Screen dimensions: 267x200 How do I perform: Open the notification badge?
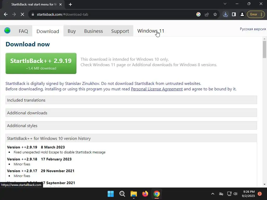[x=260, y=194]
